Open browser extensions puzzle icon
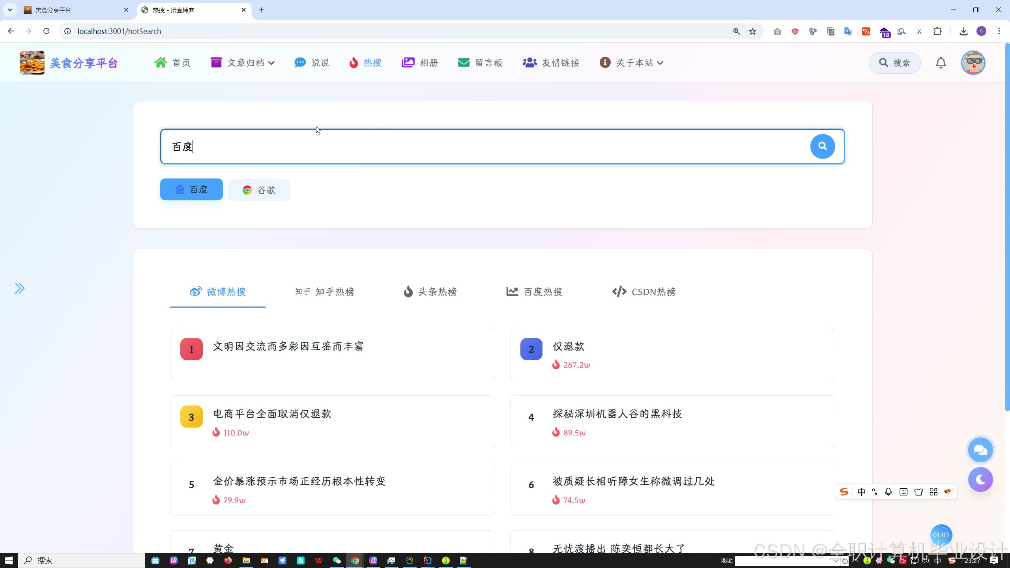Screen dimensions: 1010x568 tap(937, 31)
